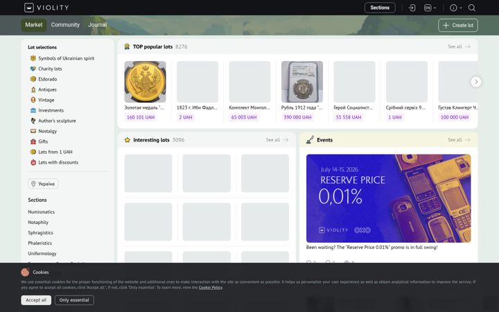The width and height of the screenshot is (499, 312).
Task: Open the Sphragistics section
Action: point(40,233)
